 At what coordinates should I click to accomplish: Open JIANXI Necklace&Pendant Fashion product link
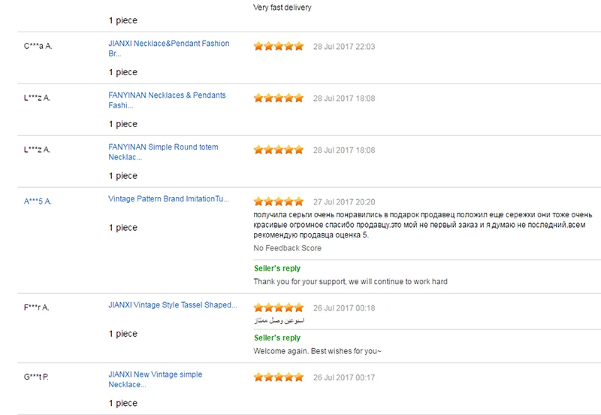pyautogui.click(x=168, y=48)
